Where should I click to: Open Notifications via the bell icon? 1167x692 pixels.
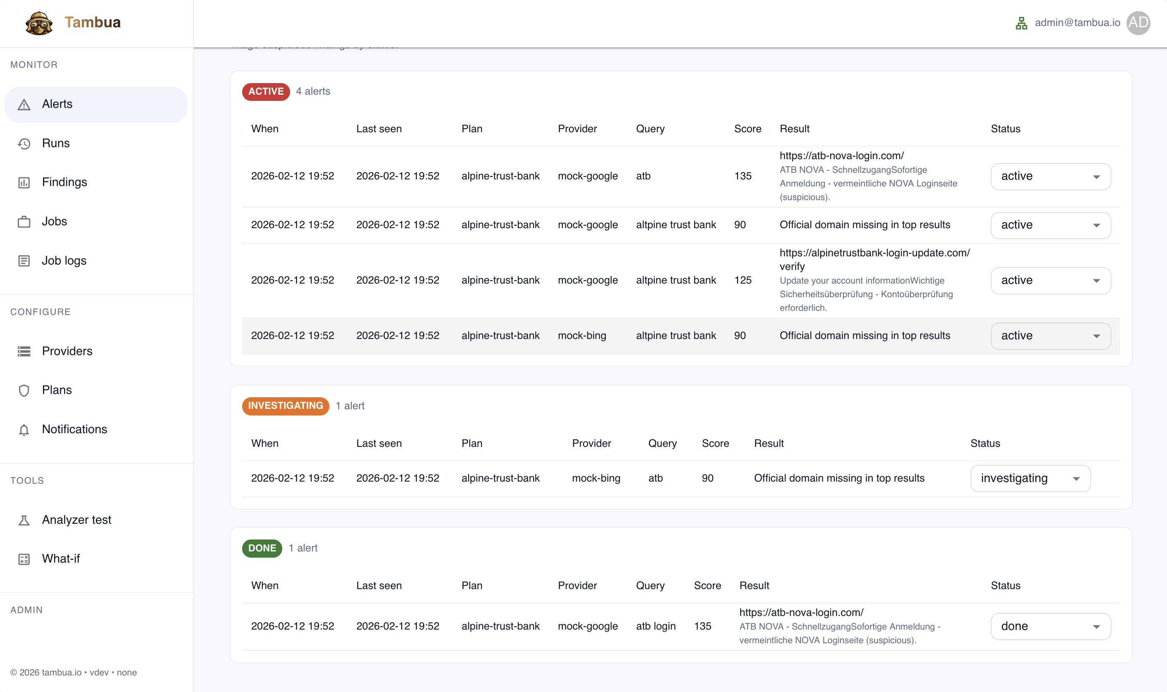click(x=24, y=430)
